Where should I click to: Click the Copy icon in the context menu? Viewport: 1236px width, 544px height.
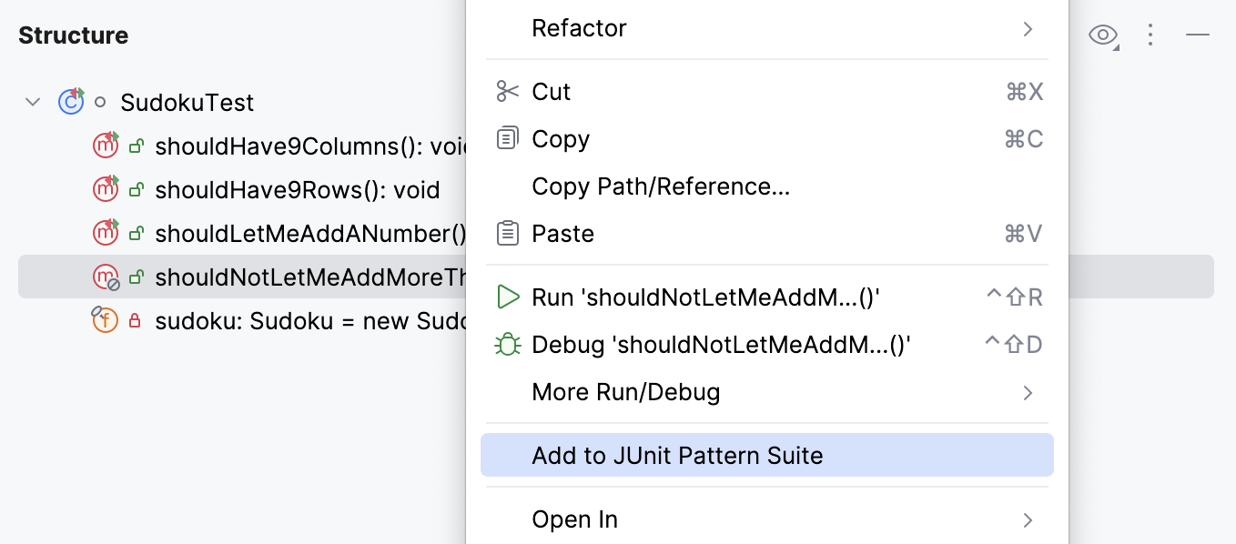tap(508, 138)
